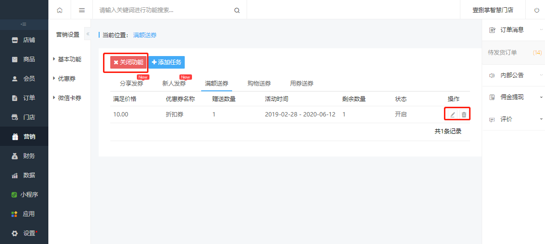Image resolution: width=545 pixels, height=244 pixels.
Task: Click the 关闭功能 button
Action: (128, 62)
